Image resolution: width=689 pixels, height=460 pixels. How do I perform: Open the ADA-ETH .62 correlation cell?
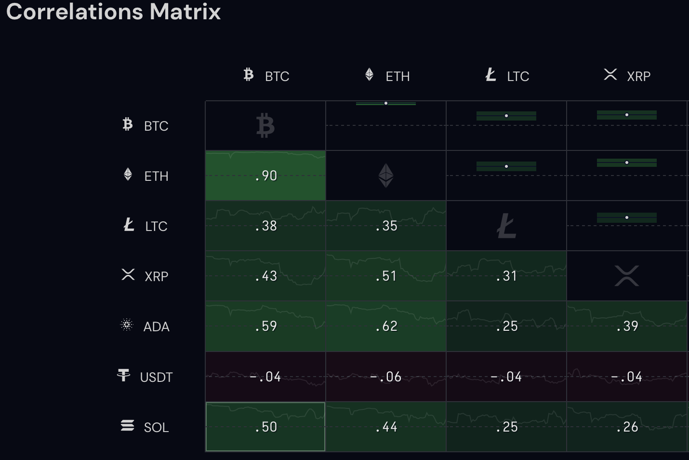386,326
